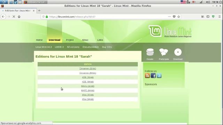223x125 pixels.
Task: Open the Firefox hamburger menu
Action: 220,17
